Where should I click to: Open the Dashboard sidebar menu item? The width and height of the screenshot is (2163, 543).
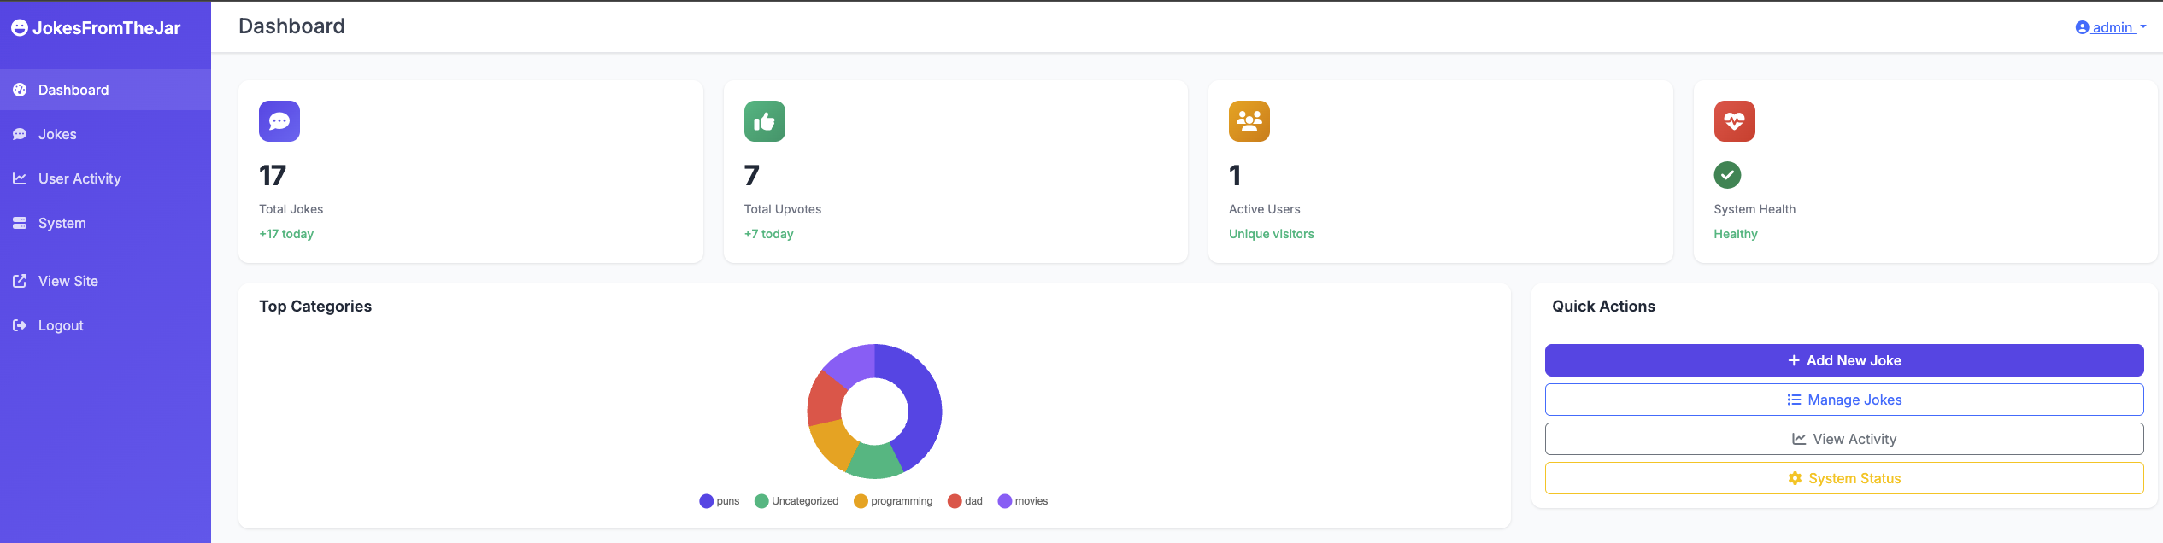click(105, 90)
